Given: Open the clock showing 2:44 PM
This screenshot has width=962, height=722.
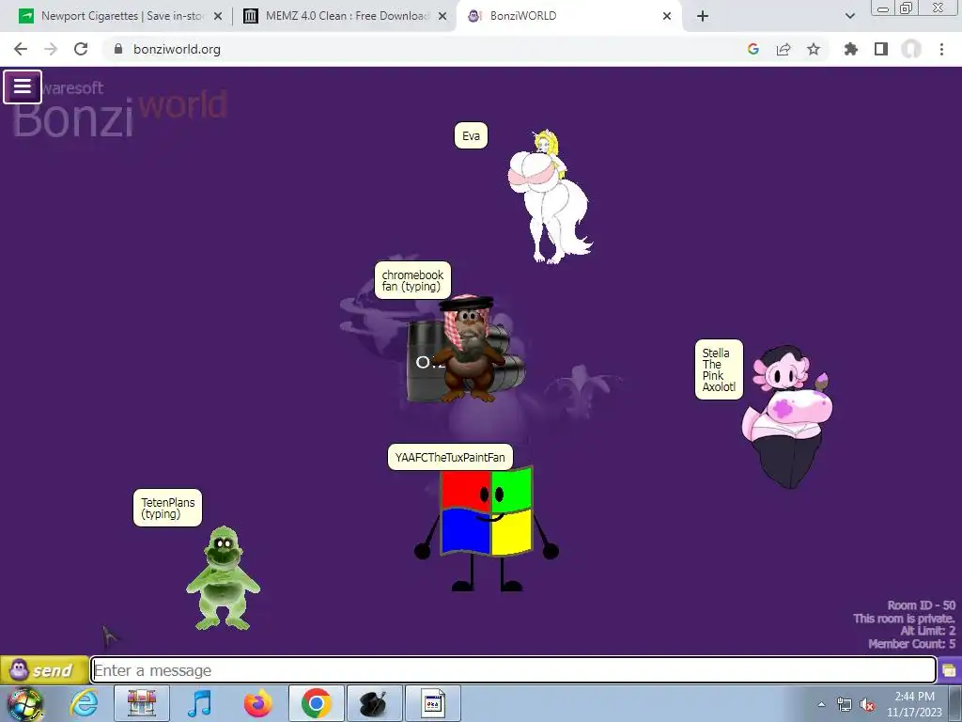Looking at the screenshot, I should 914,704.
